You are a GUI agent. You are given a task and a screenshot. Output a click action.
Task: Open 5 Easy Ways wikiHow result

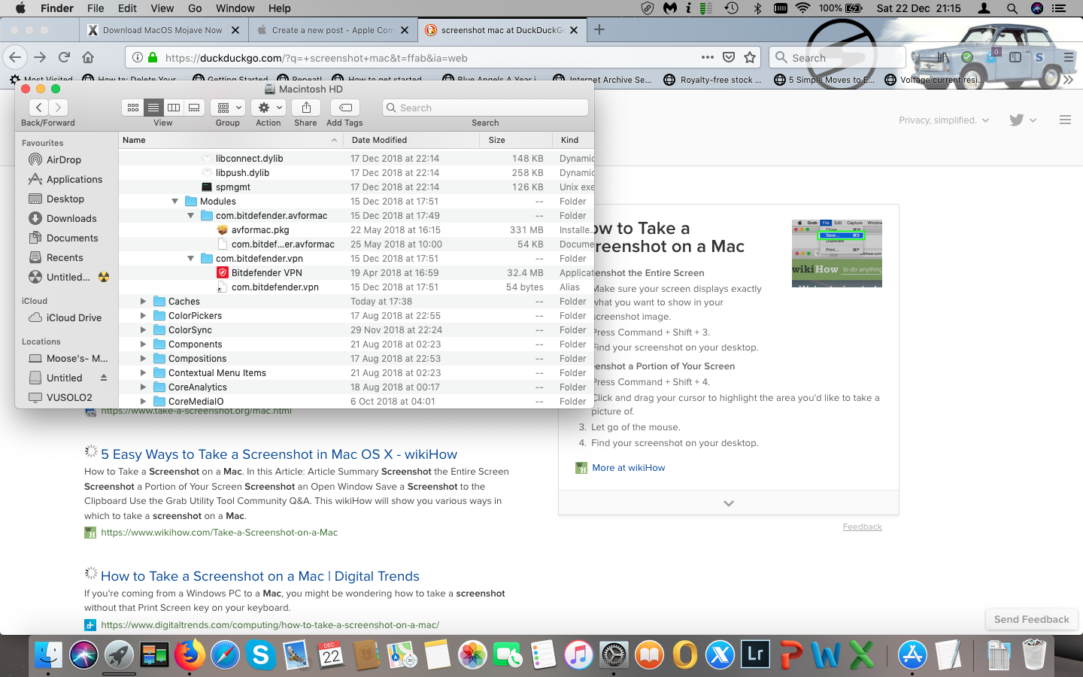coord(279,454)
